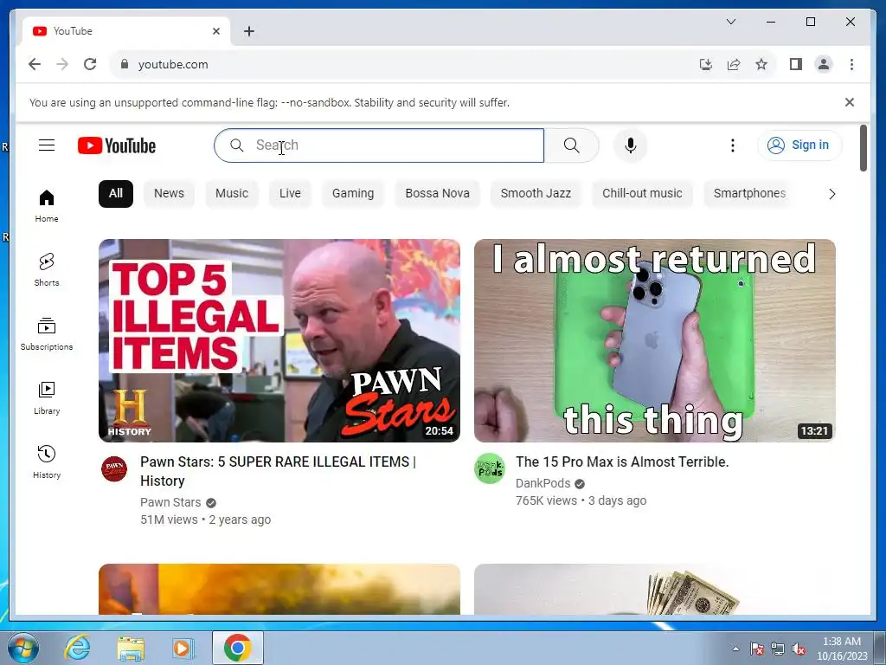Play I almost returned this thing thumbnail
Image resolution: width=886 pixels, height=665 pixels.
point(655,340)
